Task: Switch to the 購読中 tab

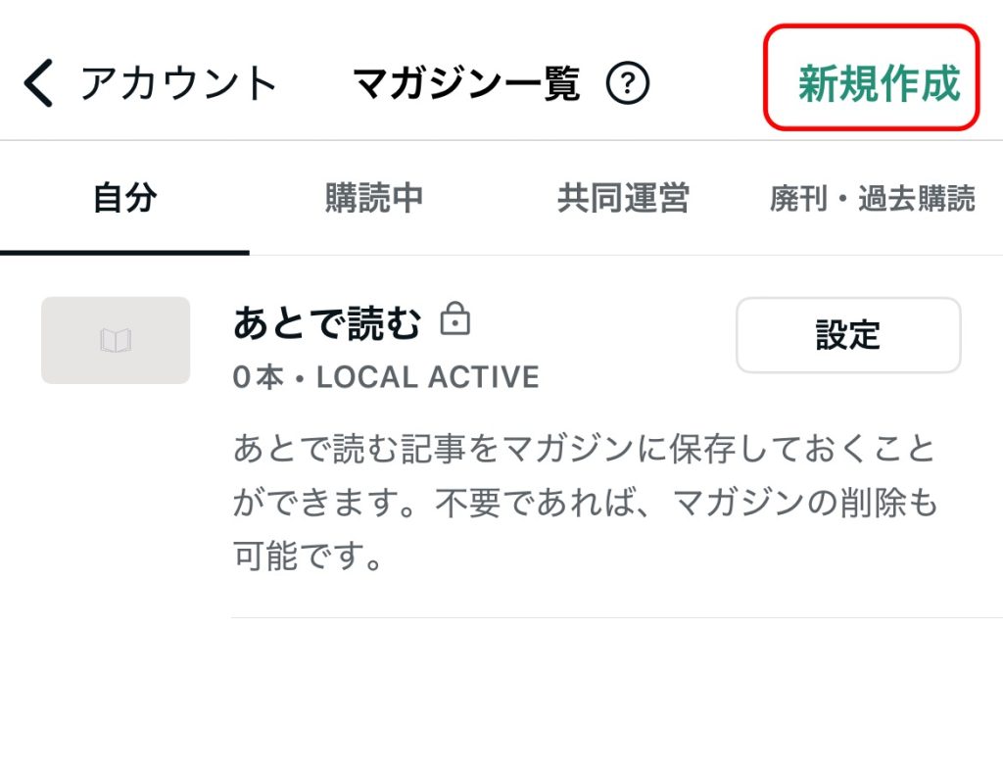Action: (x=374, y=198)
